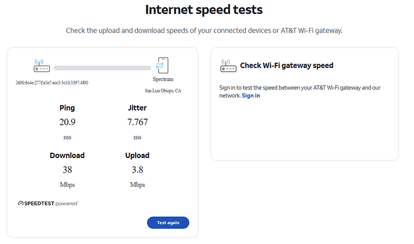
Task: Select the IPv6 address text under router
Action: point(52,82)
